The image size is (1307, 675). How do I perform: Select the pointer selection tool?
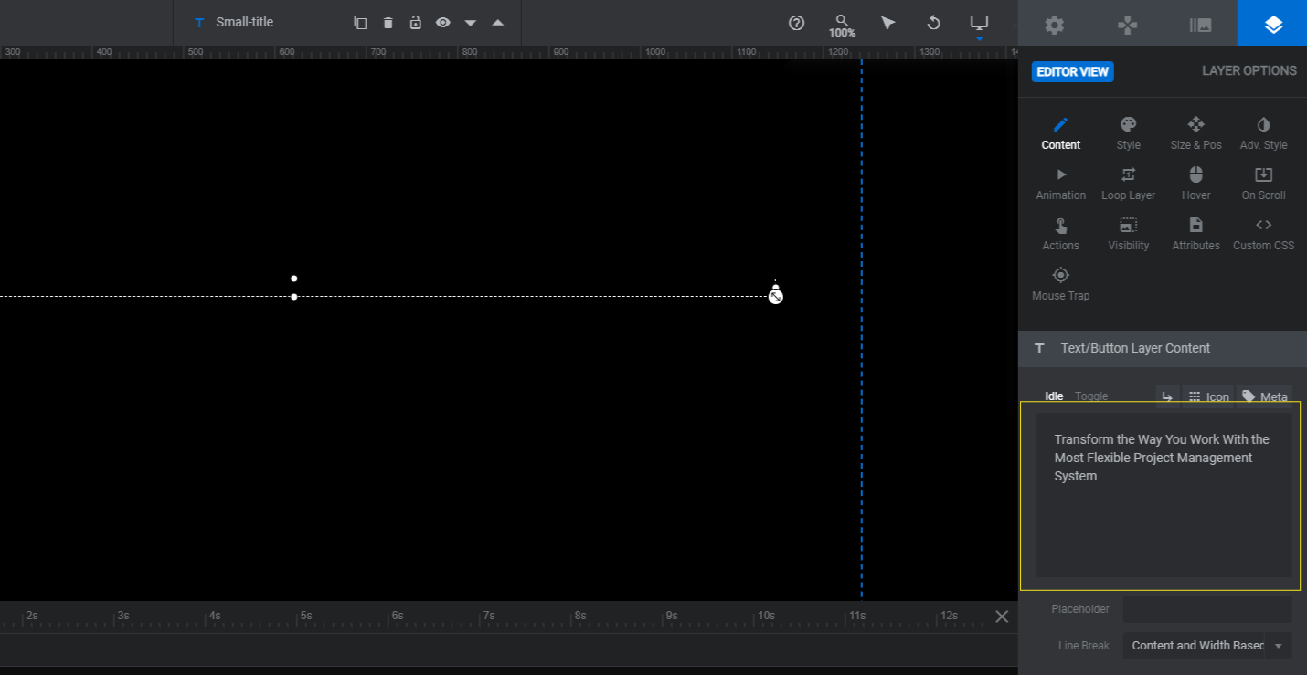[888, 23]
